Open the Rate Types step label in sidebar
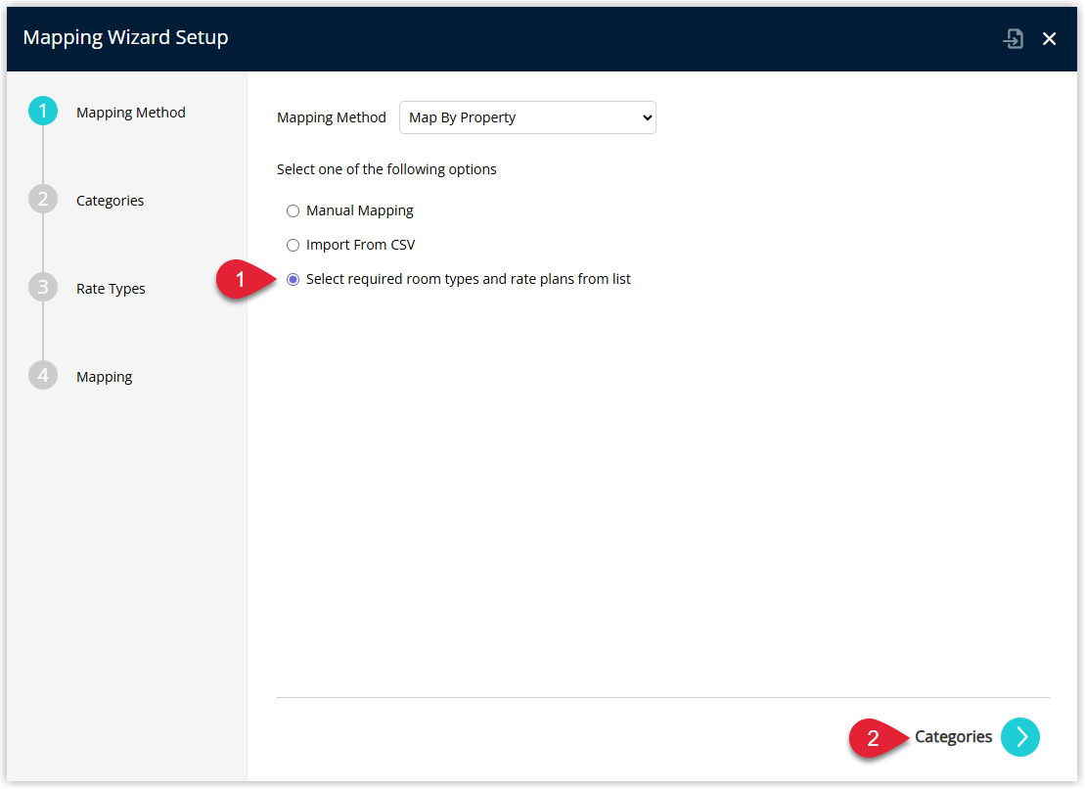This screenshot has width=1085, height=789. point(111,289)
